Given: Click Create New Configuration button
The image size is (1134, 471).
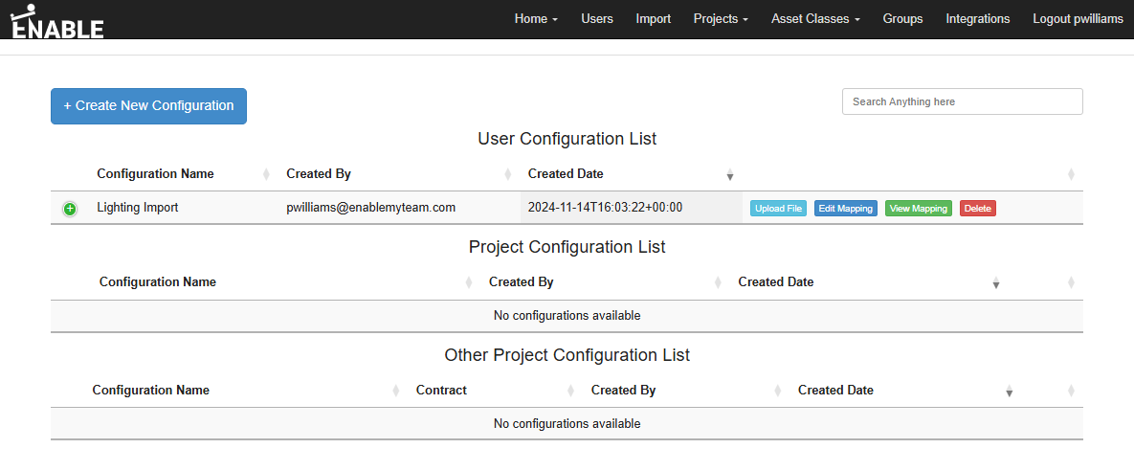Looking at the screenshot, I should coord(148,106).
